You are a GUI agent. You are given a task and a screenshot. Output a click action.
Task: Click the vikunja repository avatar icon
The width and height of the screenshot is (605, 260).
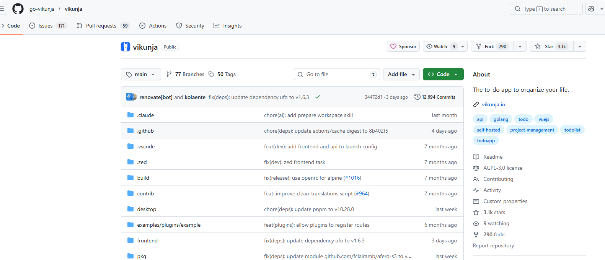[x=126, y=47]
